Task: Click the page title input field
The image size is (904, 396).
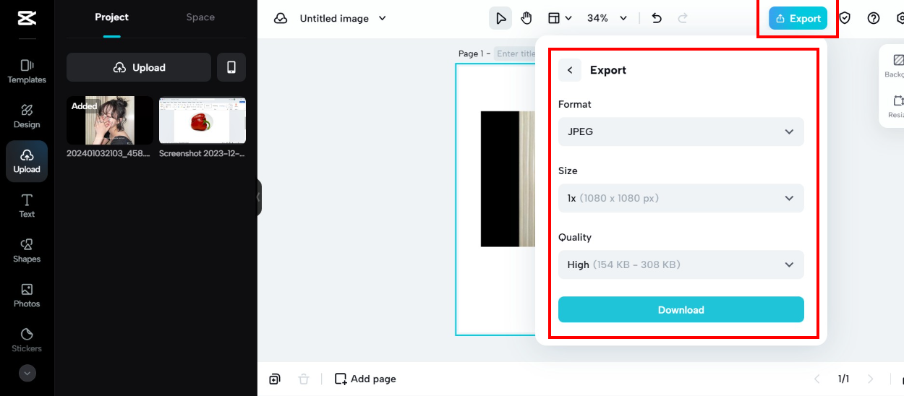Action: tap(515, 53)
